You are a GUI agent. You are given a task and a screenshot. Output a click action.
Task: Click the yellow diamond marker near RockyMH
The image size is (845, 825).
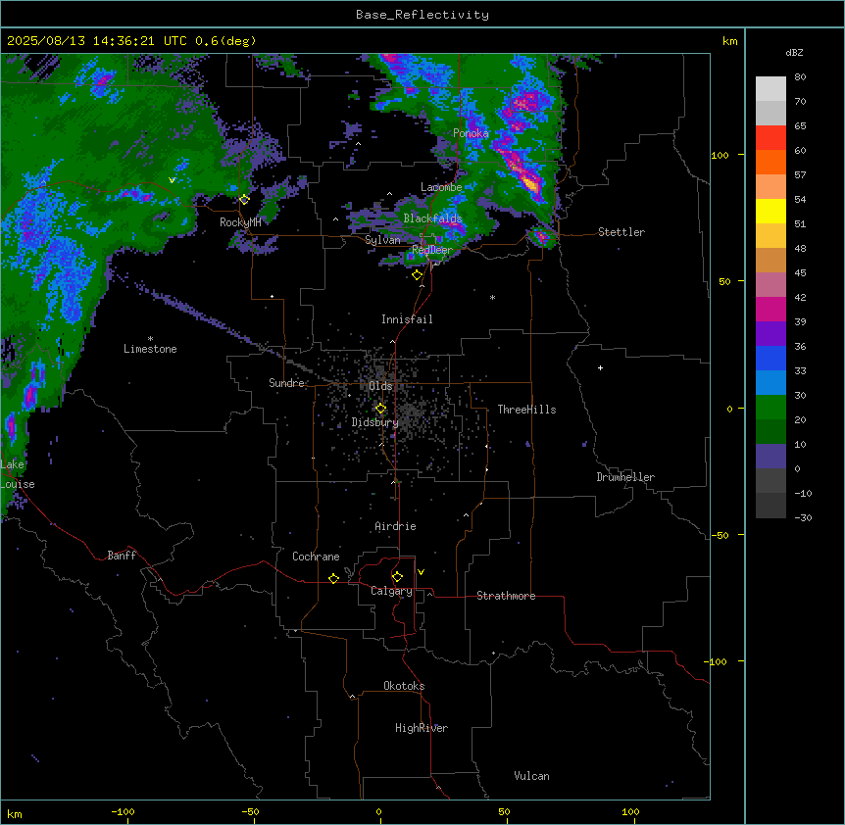pyautogui.click(x=244, y=200)
